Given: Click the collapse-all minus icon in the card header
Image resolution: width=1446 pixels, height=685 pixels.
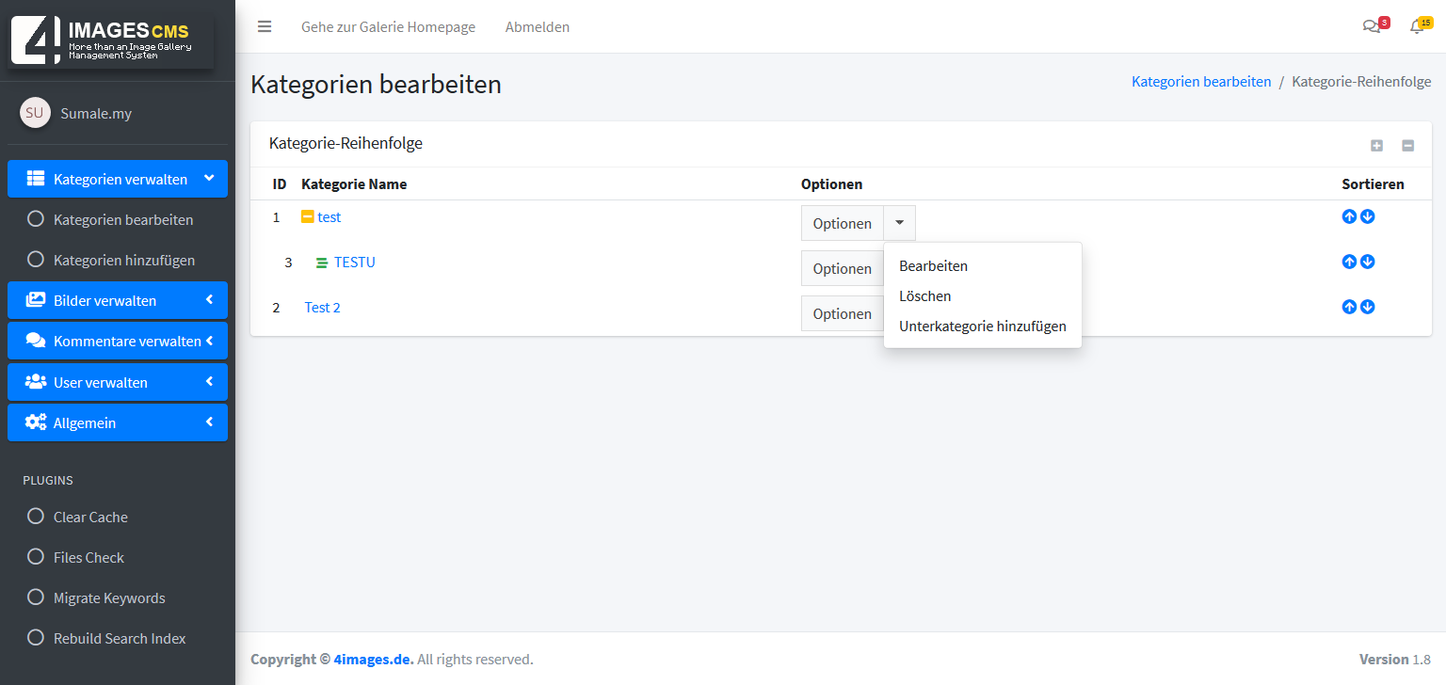Looking at the screenshot, I should [1407, 146].
